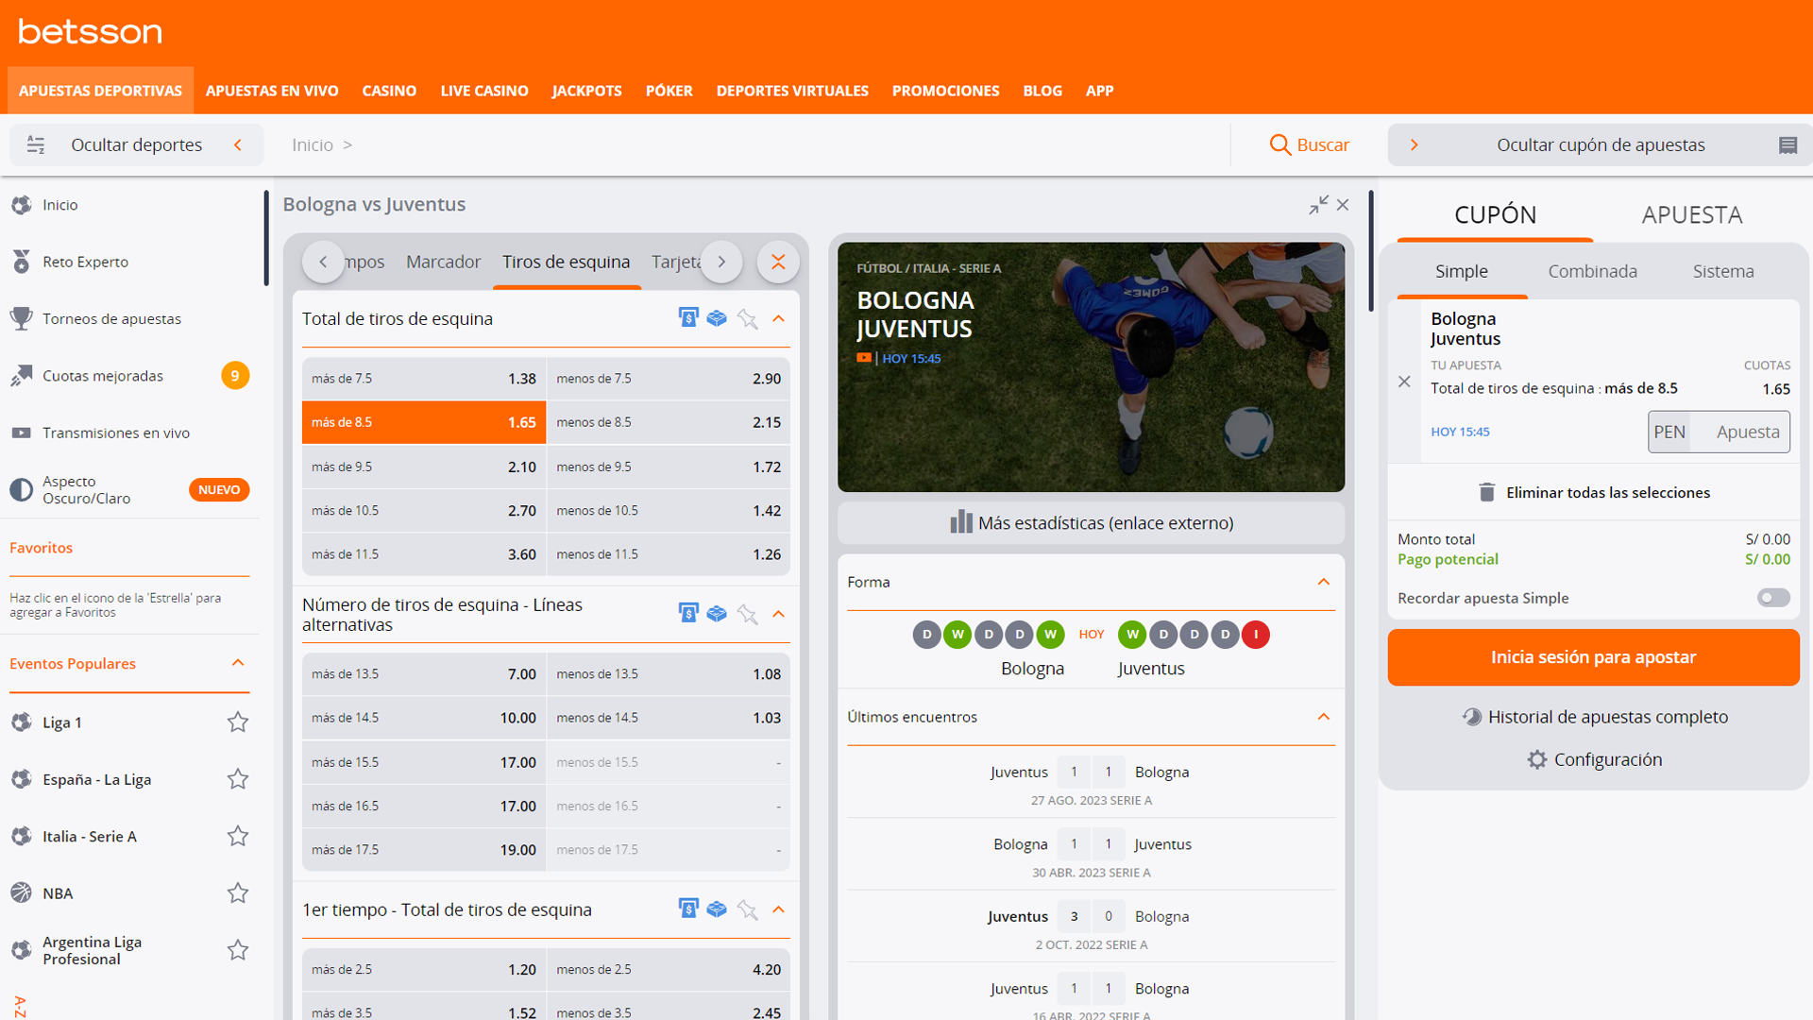Click Inicio breadcrumb link

(x=312, y=144)
